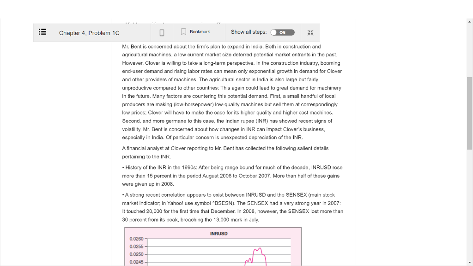The width and height of the screenshot is (473, 266).
Task: Click the Chapter 4, Problem 1C title
Action: [90, 33]
